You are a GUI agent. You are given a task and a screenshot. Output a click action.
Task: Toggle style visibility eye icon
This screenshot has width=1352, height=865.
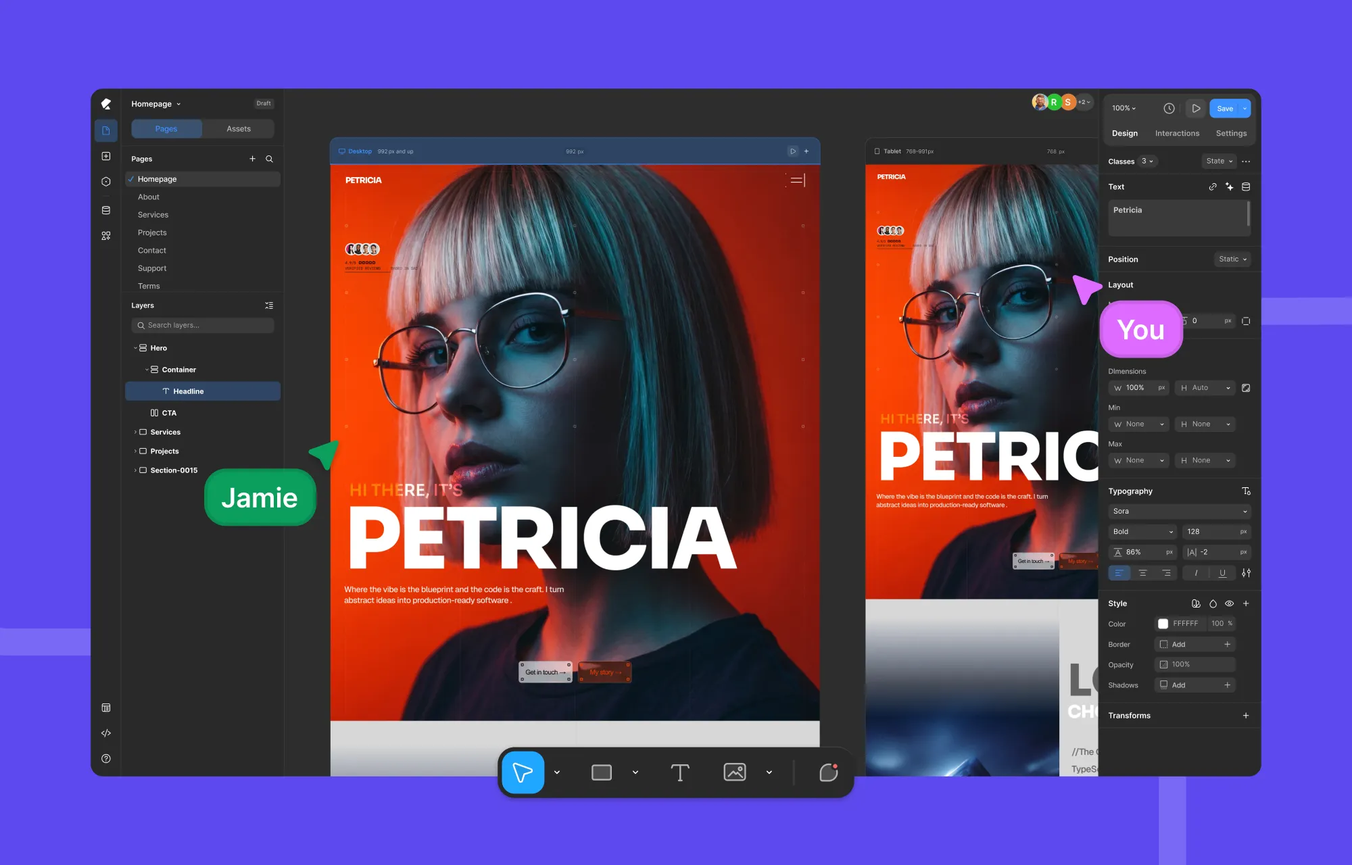point(1229,603)
